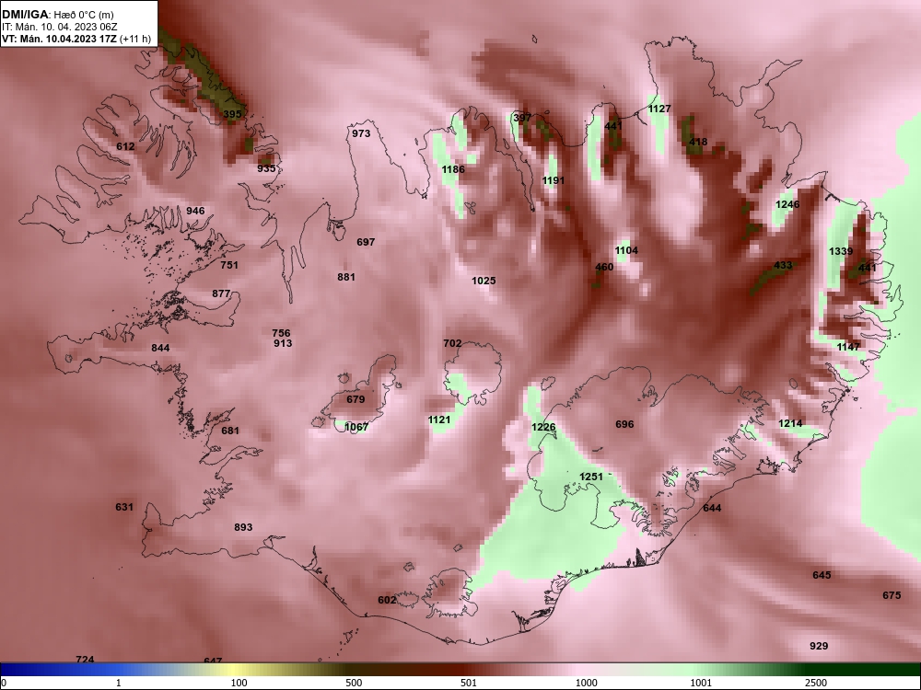Select the IT: Mán. 10. 04. 2023 06Z line
The image size is (921, 690).
point(60,27)
